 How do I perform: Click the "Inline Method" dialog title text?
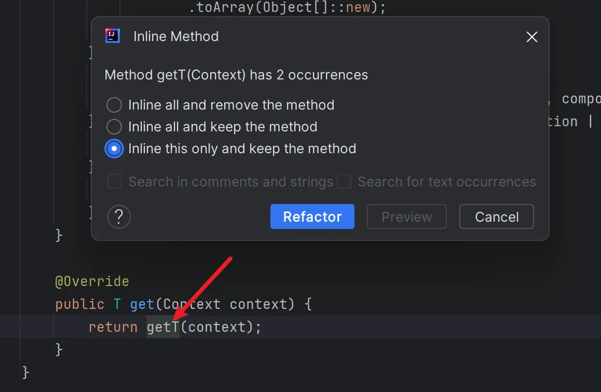click(176, 37)
